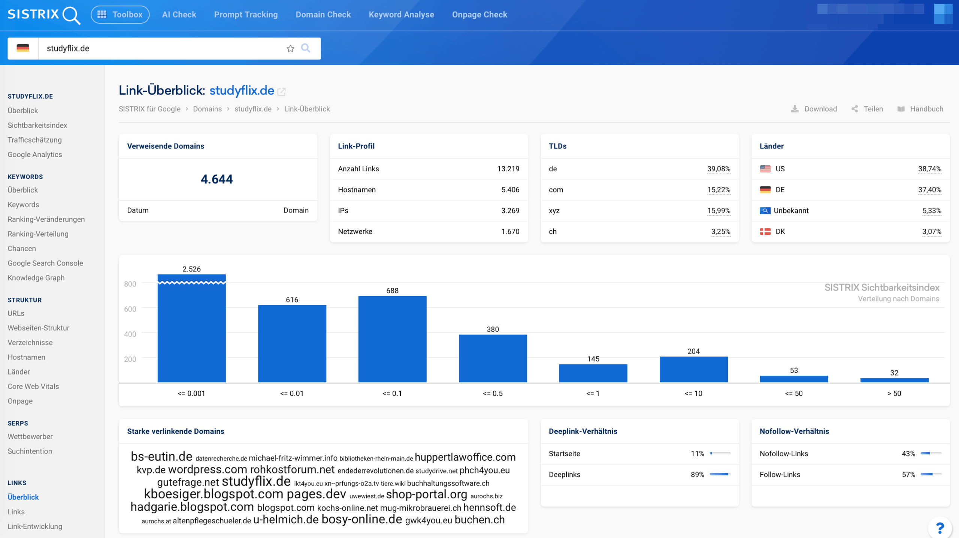Click the <= 0.001 bar in chart

[191, 328]
